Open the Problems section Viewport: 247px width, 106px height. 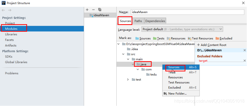point(12,73)
